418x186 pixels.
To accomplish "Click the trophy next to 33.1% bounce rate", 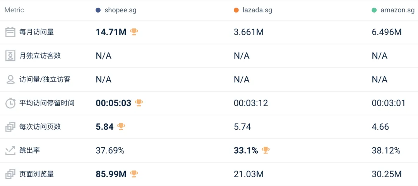I will 266,150.
